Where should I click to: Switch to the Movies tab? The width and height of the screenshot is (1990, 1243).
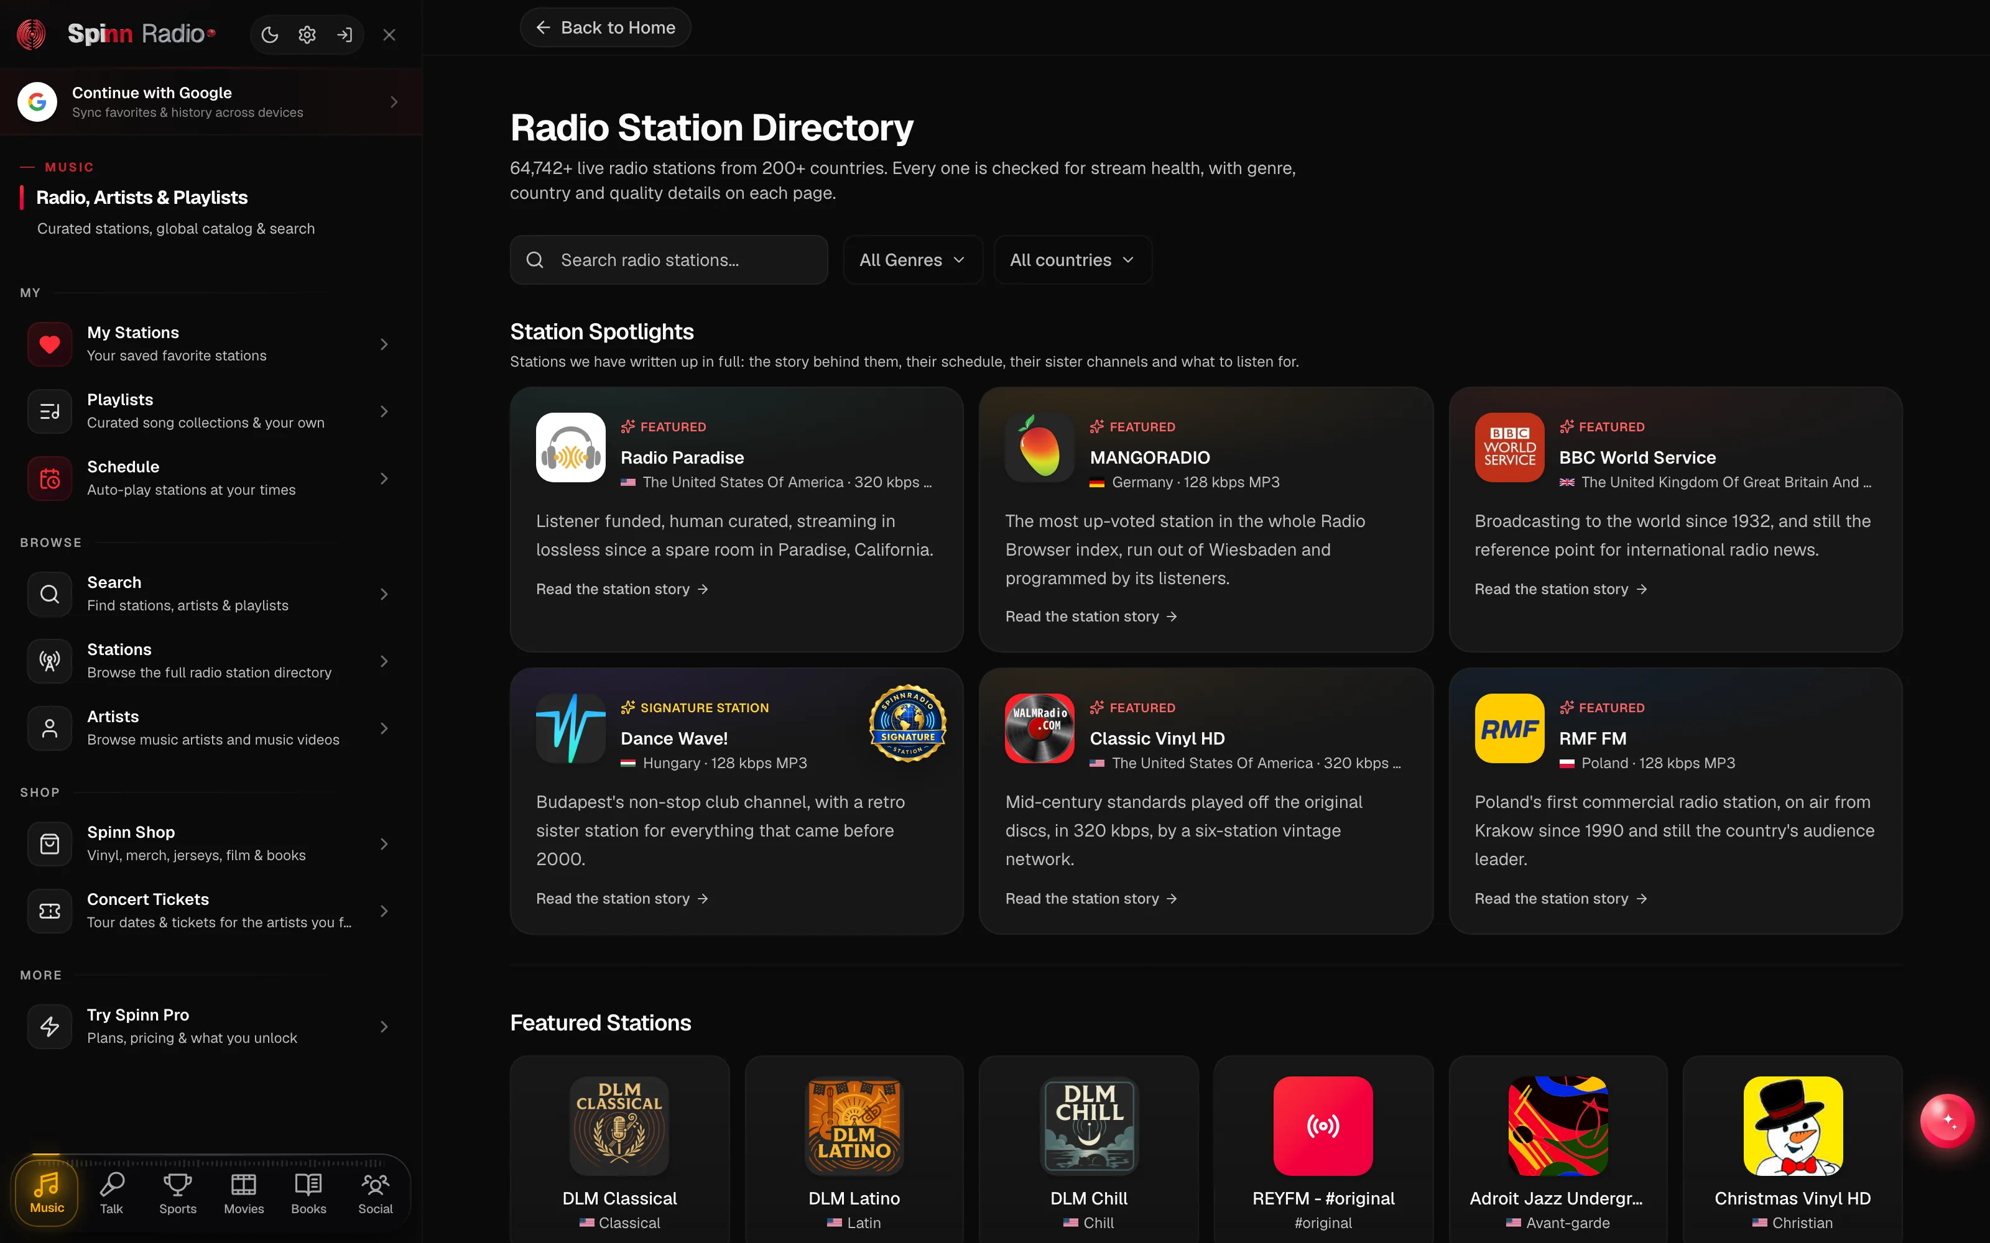[x=244, y=1193]
